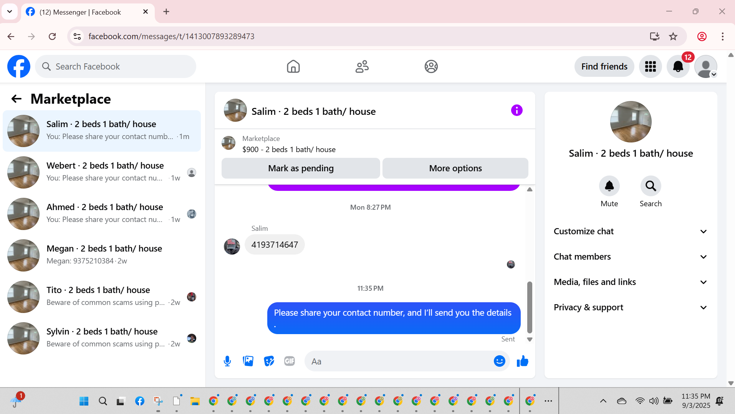Focus the Search Facebook field

tap(116, 66)
